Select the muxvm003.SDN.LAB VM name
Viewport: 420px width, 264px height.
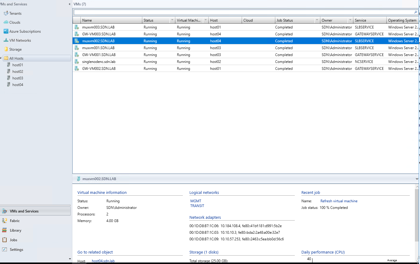(98, 27)
